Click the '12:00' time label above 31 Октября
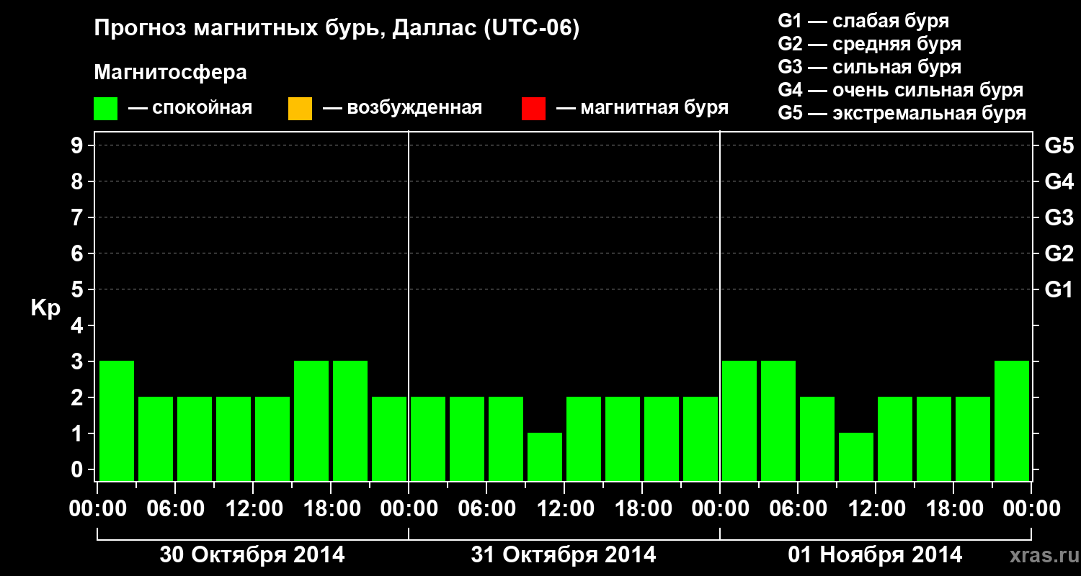 (564, 508)
